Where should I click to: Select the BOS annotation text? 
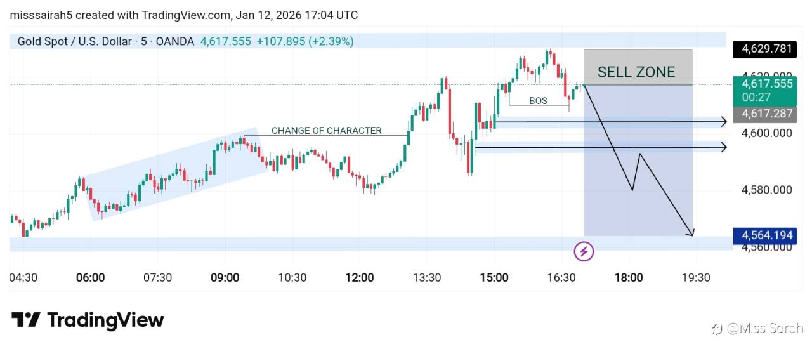pyautogui.click(x=538, y=101)
